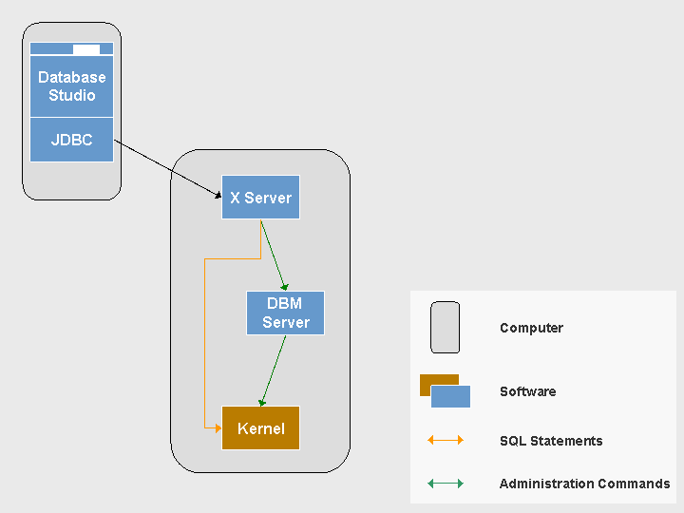684x513 pixels.
Task: Click the X Server box
Action: (260, 198)
